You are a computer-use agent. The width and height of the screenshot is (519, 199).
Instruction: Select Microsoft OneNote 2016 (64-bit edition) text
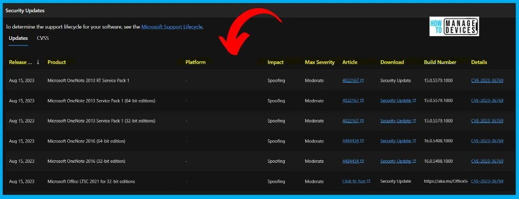[x=86, y=141]
